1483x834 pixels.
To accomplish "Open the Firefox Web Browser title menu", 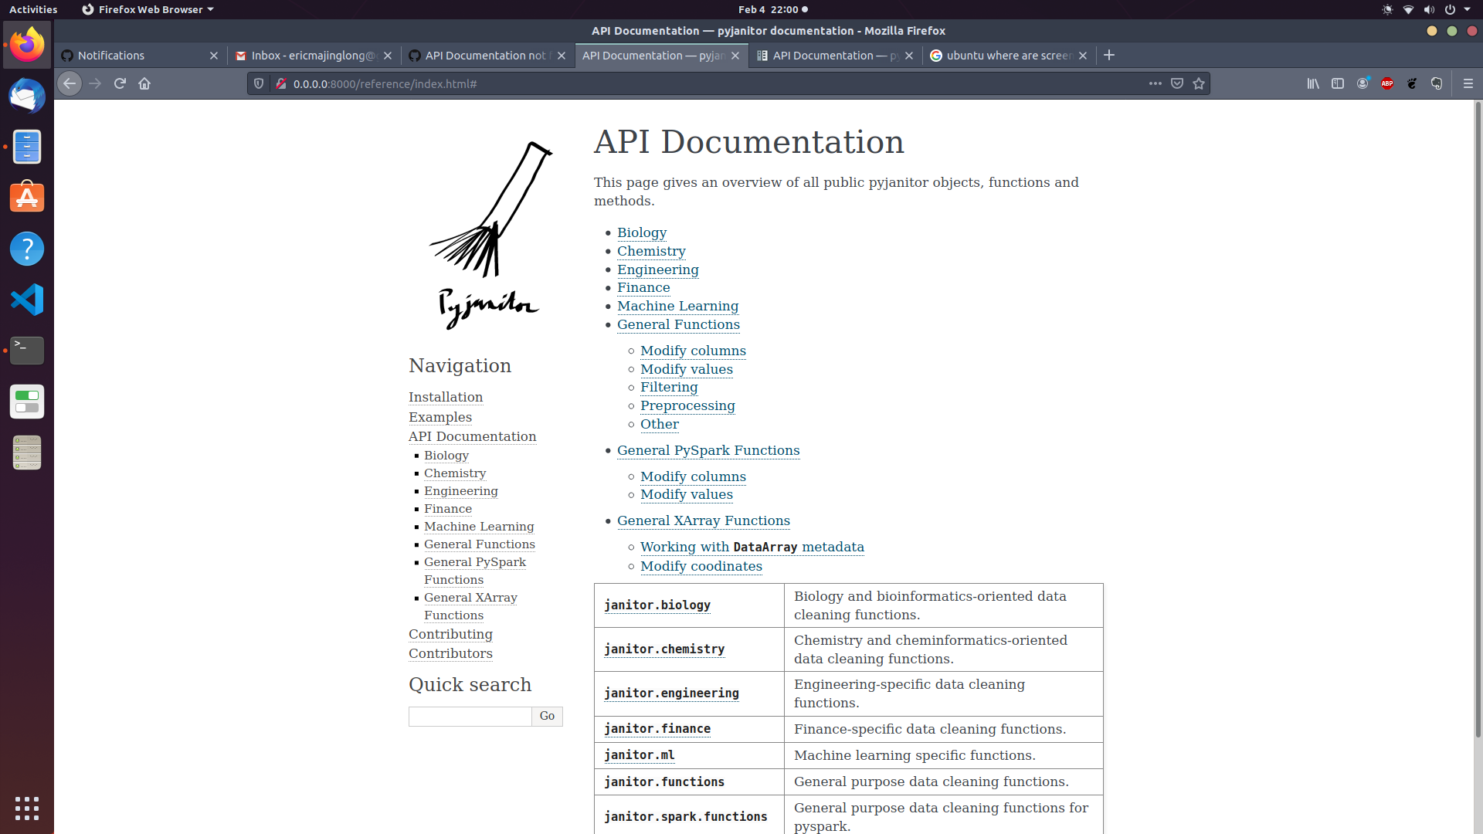I will (x=147, y=9).
